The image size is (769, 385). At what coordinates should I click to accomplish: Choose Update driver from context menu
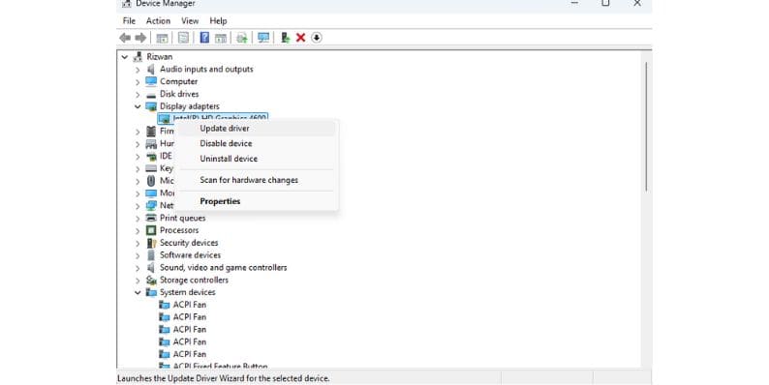tap(256, 129)
